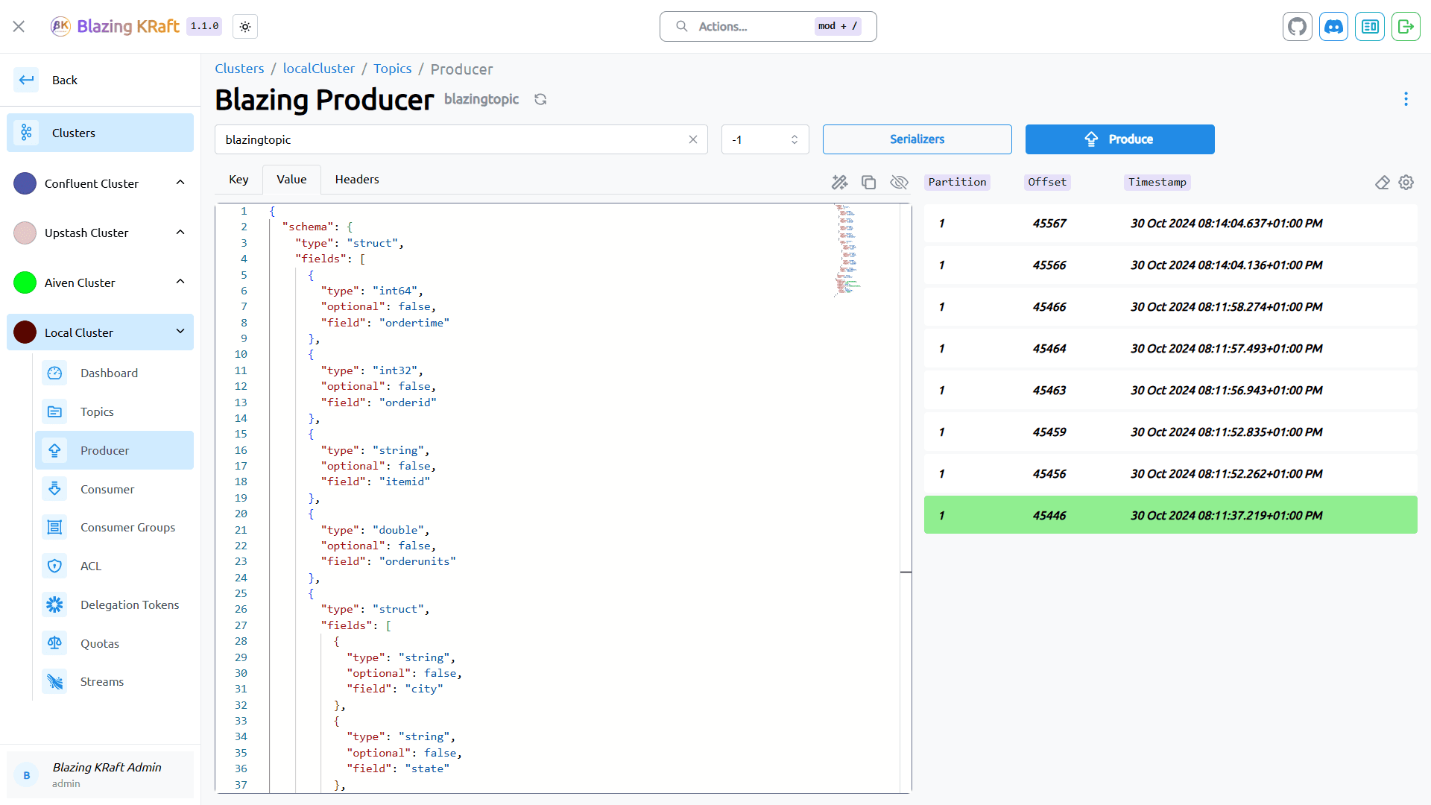Close the sidebar with the X icon
Viewport: 1431px width, 805px height.
(x=19, y=26)
